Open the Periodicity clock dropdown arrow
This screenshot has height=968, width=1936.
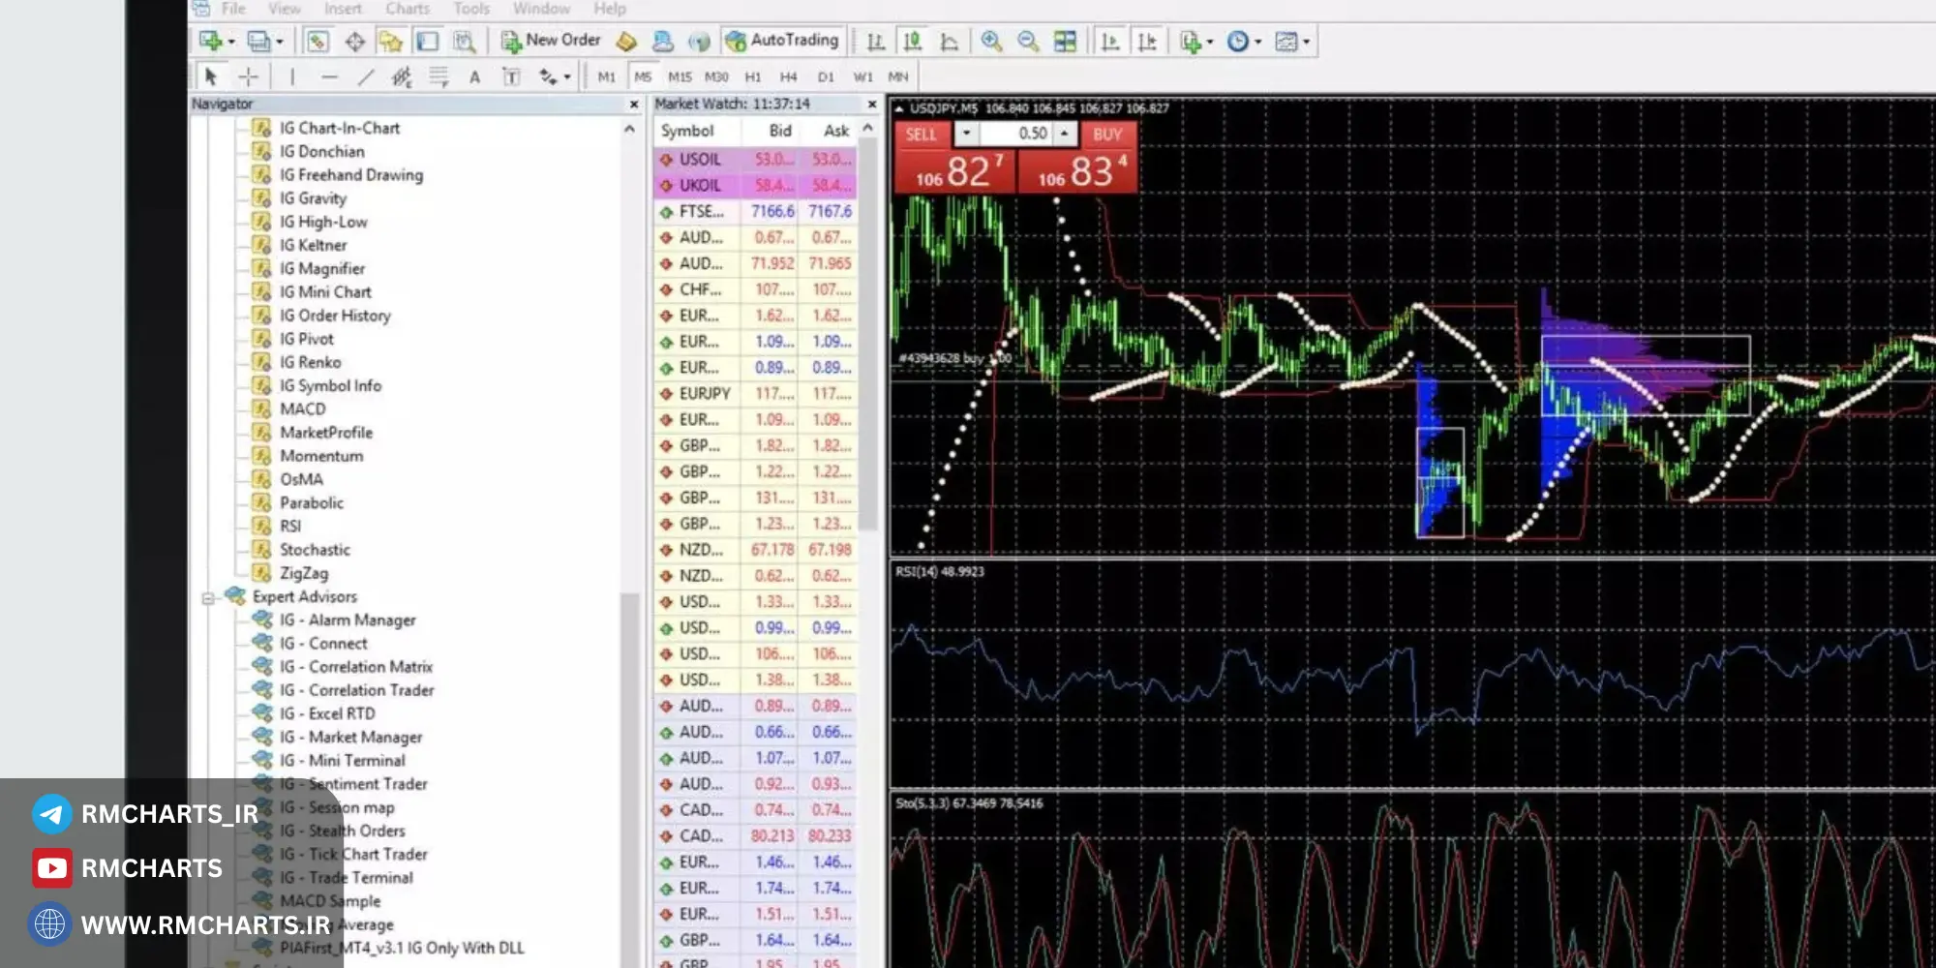pyautogui.click(x=1258, y=42)
